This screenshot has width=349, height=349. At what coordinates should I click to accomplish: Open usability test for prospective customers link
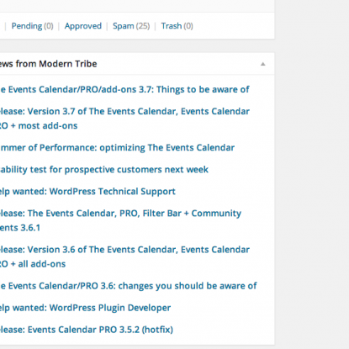104,169
